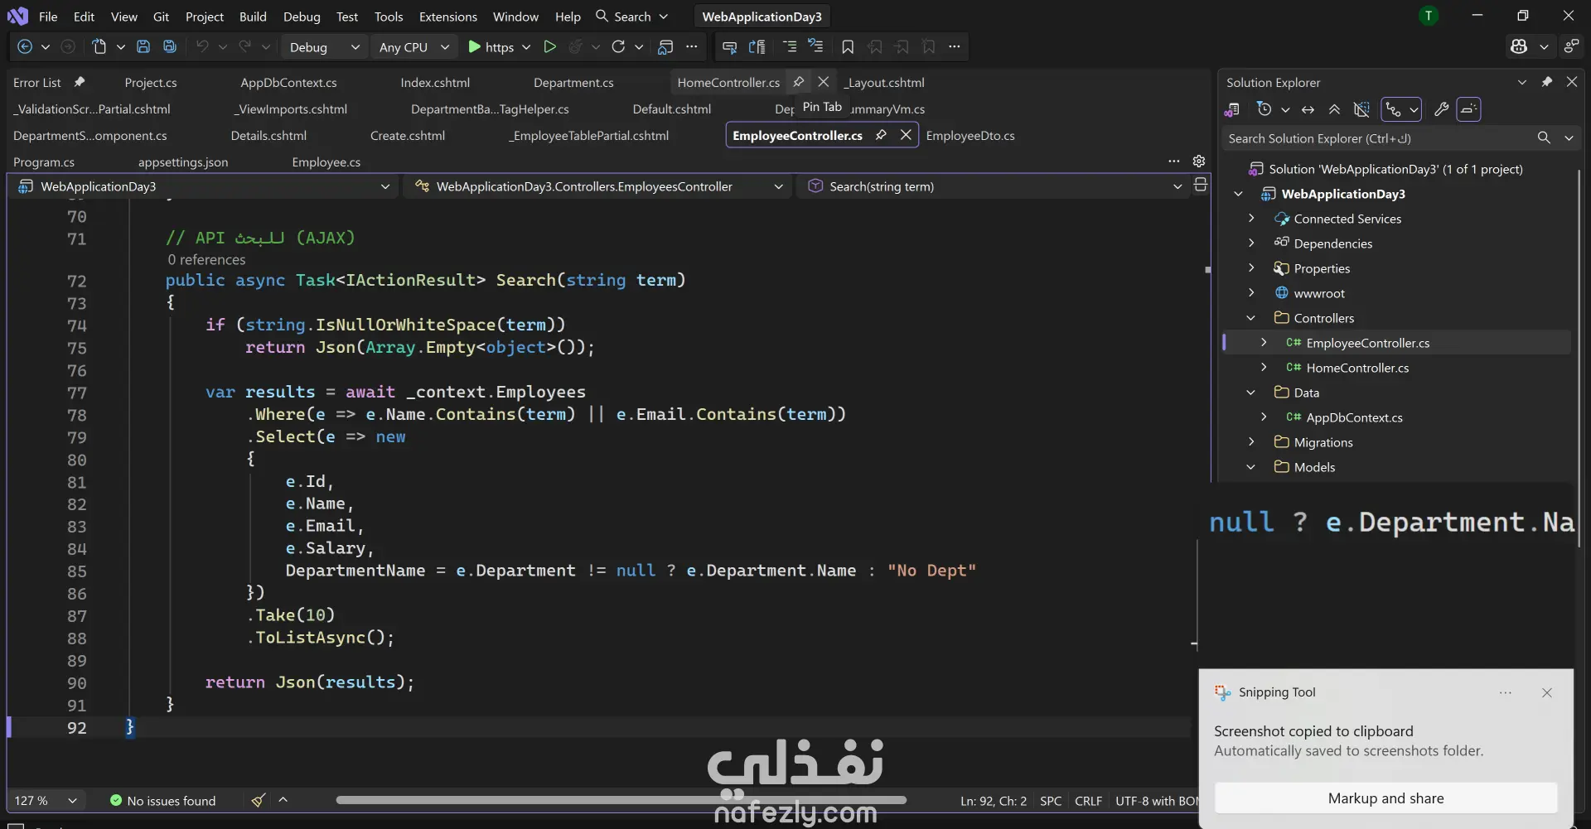Click Switch Views icon in Solution Explorer

click(1232, 109)
